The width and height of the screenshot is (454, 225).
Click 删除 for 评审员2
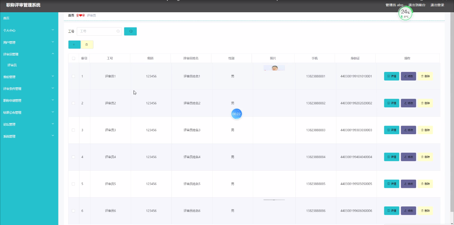coord(425,103)
